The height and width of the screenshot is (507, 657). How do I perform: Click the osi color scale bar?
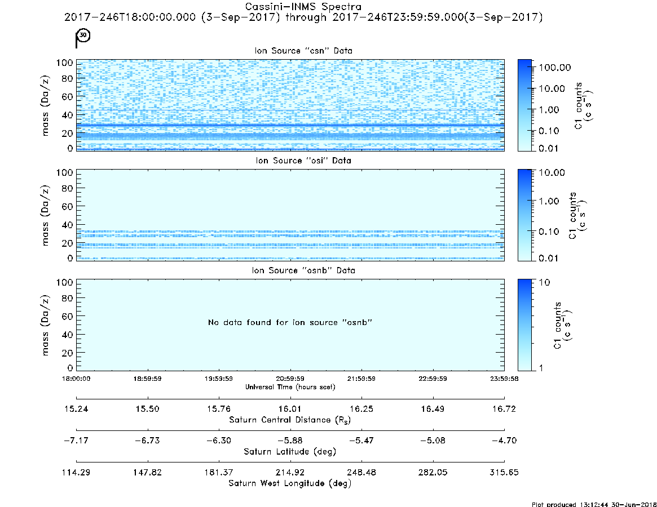tap(524, 215)
